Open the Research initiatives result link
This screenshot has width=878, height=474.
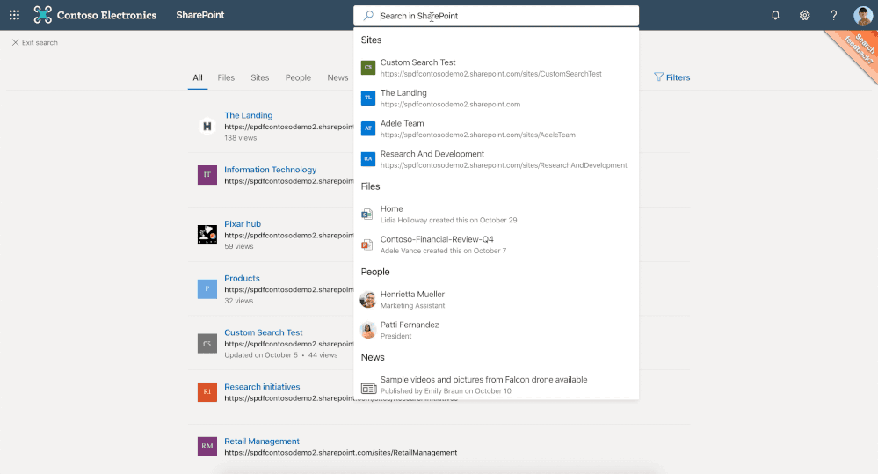click(x=262, y=387)
